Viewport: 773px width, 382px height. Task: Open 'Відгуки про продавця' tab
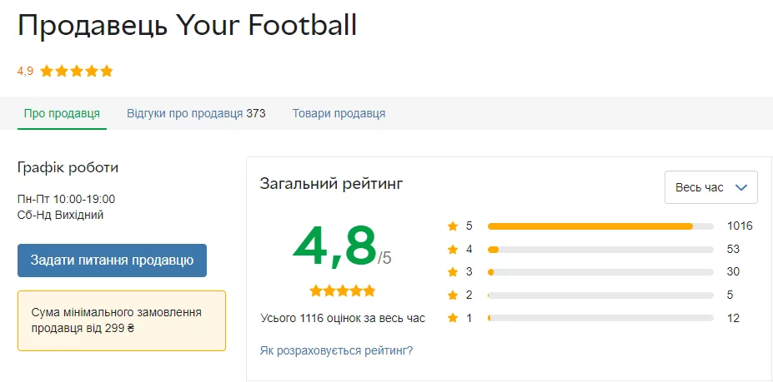195,113
